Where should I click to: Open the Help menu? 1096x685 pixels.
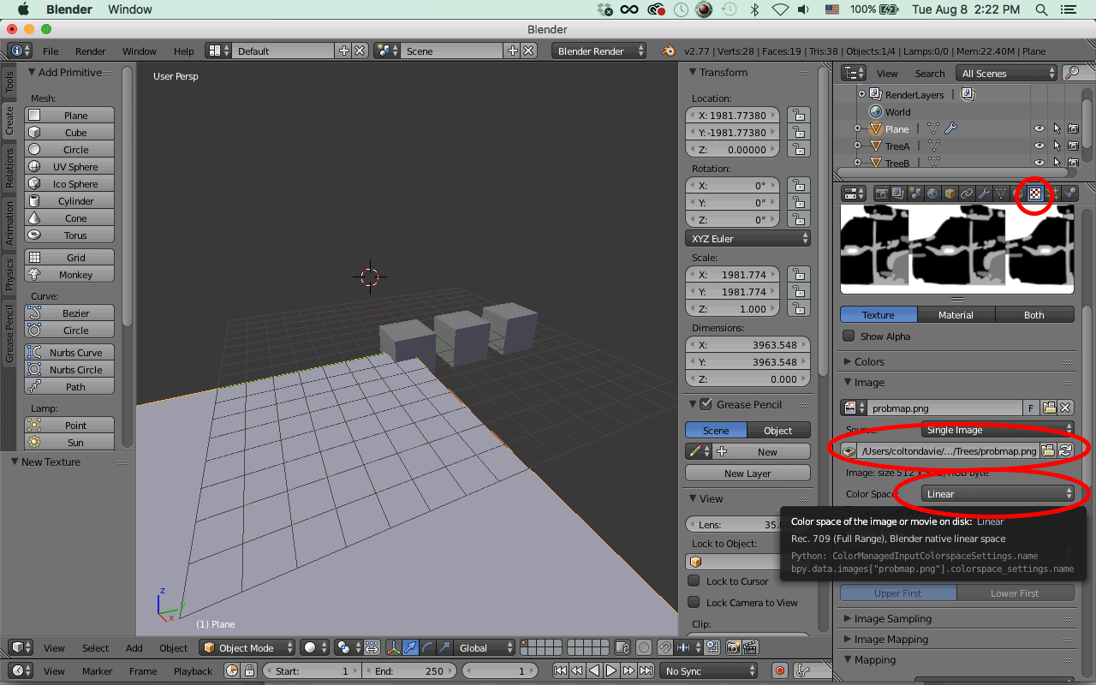[x=183, y=51]
